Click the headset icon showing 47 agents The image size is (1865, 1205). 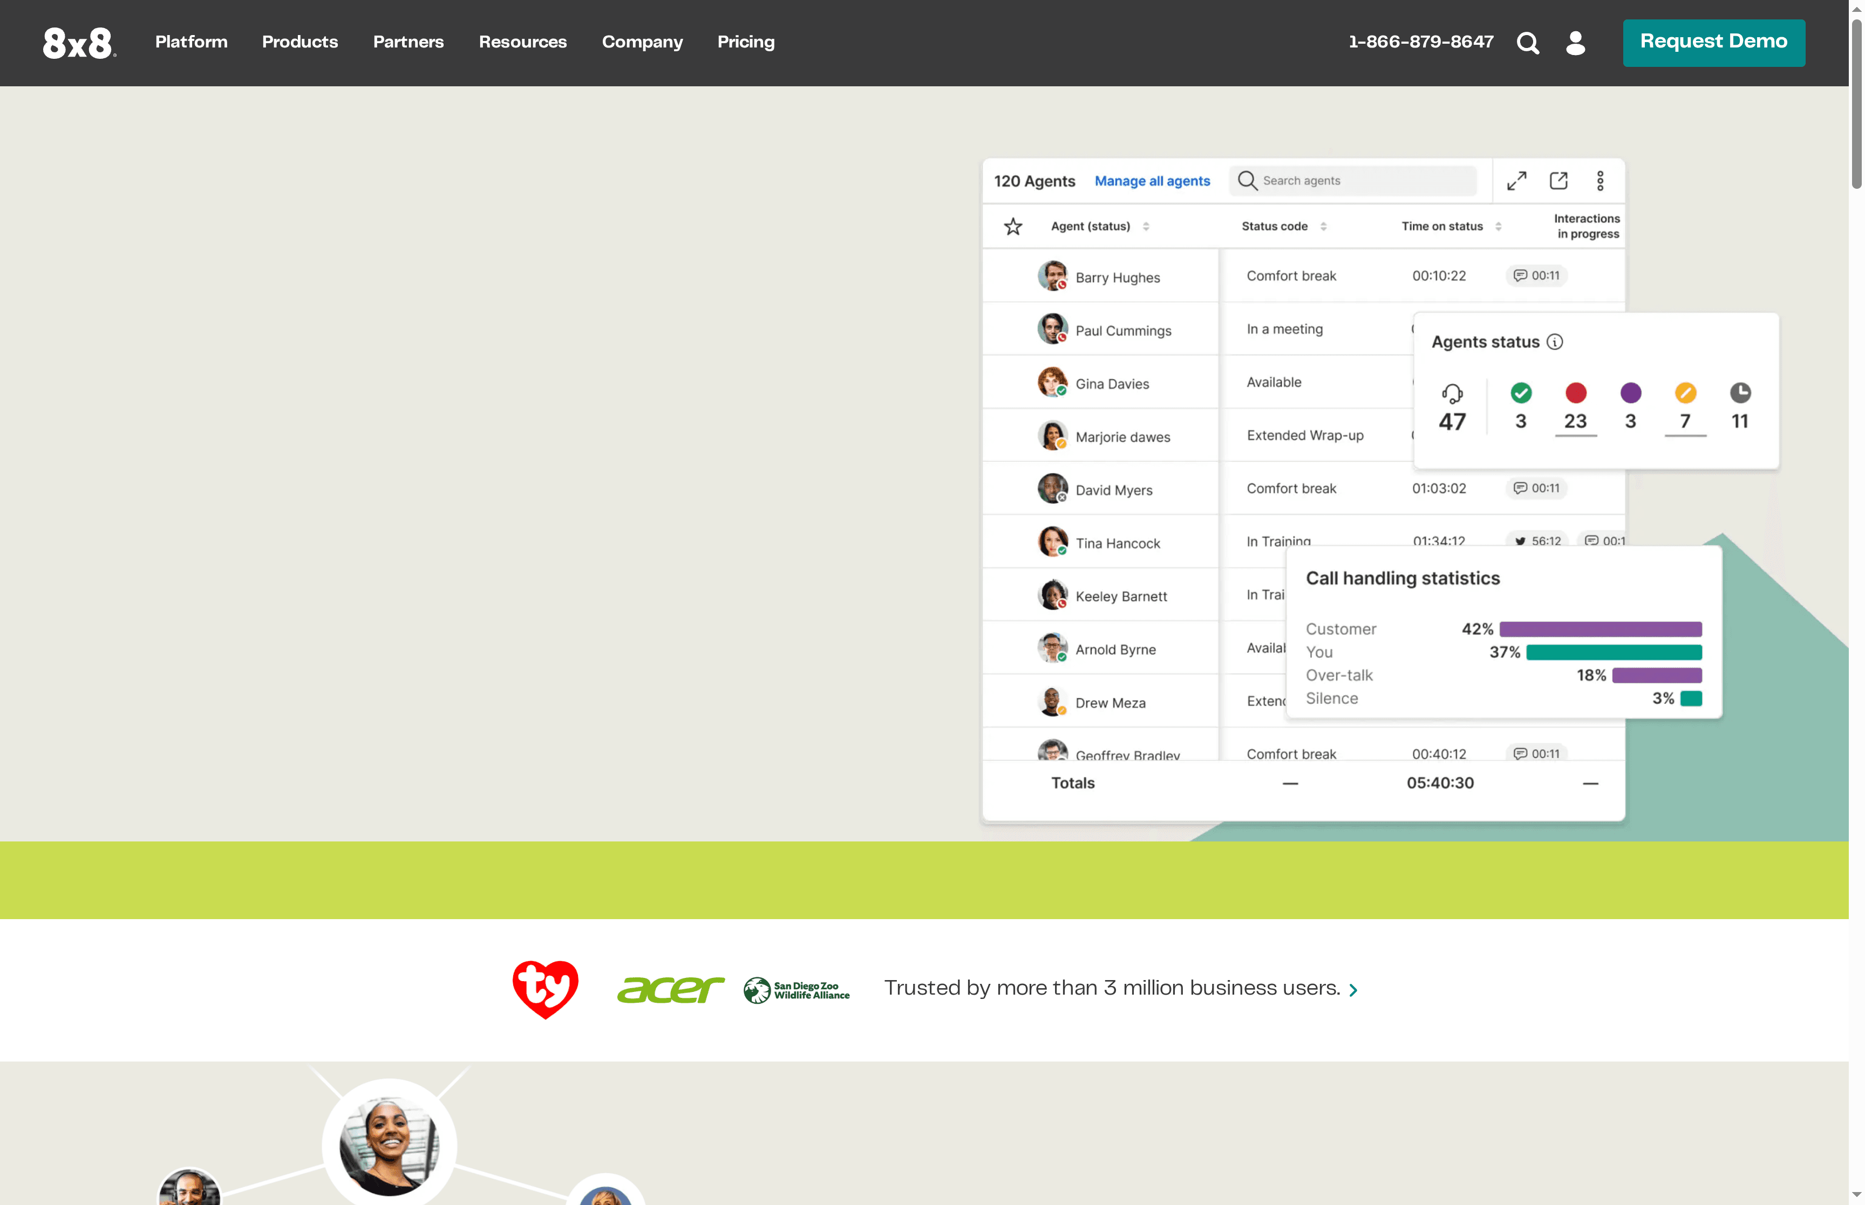coord(1452,394)
